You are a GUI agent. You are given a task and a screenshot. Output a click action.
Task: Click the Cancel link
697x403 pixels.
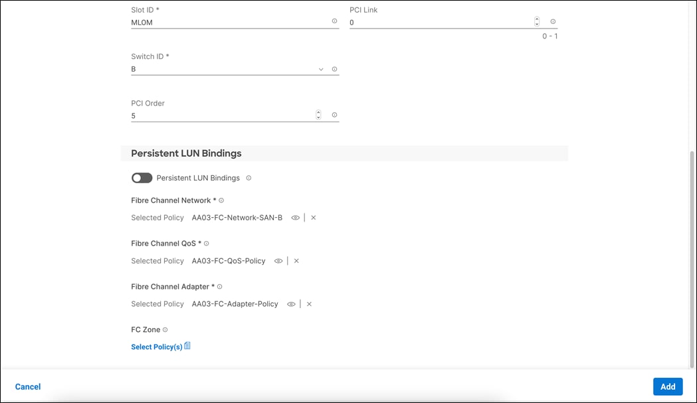(28, 386)
